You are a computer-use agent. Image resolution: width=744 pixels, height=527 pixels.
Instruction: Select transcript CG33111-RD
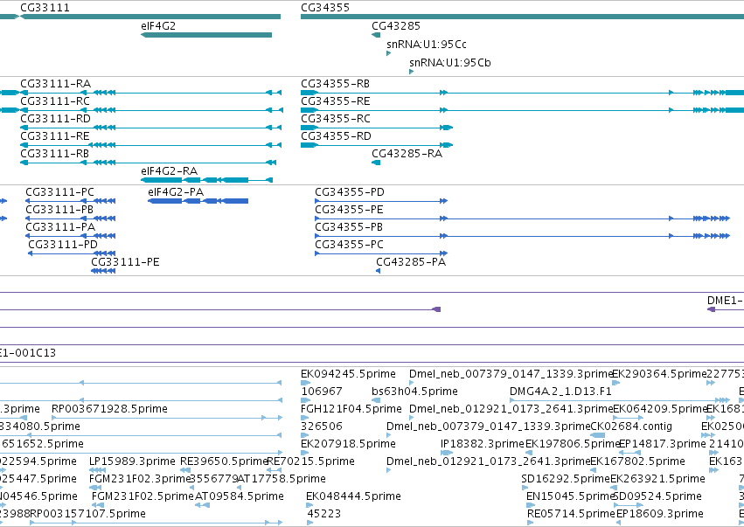click(x=55, y=119)
